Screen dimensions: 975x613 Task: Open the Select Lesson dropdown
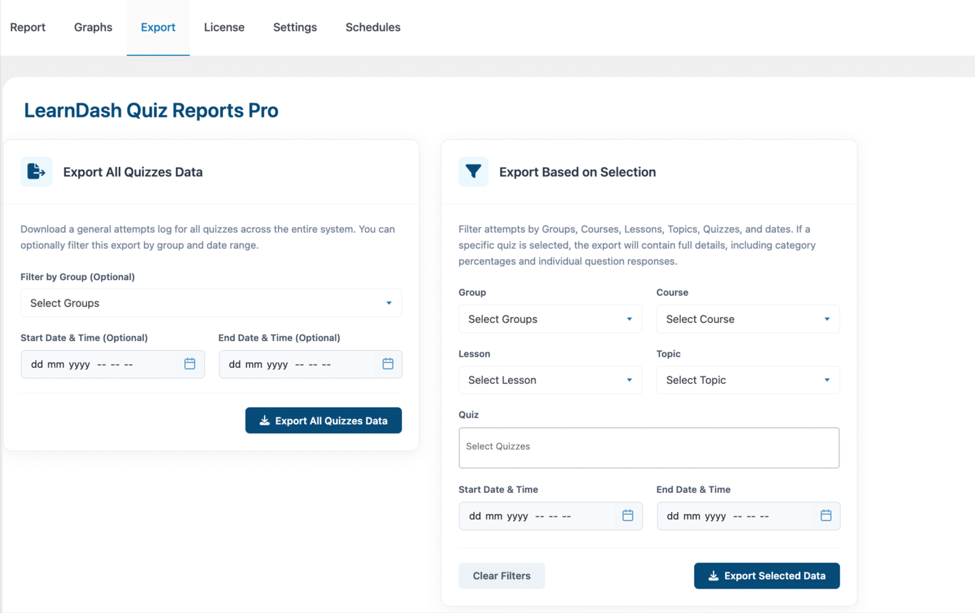coord(550,380)
